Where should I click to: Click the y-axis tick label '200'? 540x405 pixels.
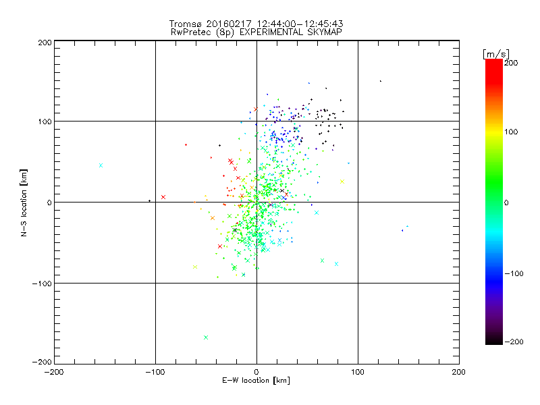coord(45,43)
